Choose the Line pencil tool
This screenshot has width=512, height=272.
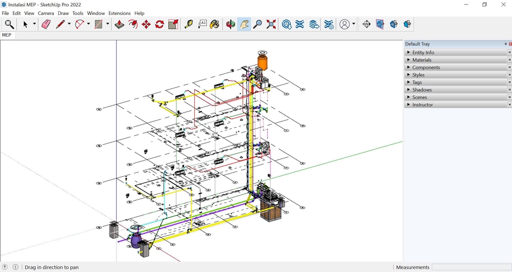pos(60,24)
